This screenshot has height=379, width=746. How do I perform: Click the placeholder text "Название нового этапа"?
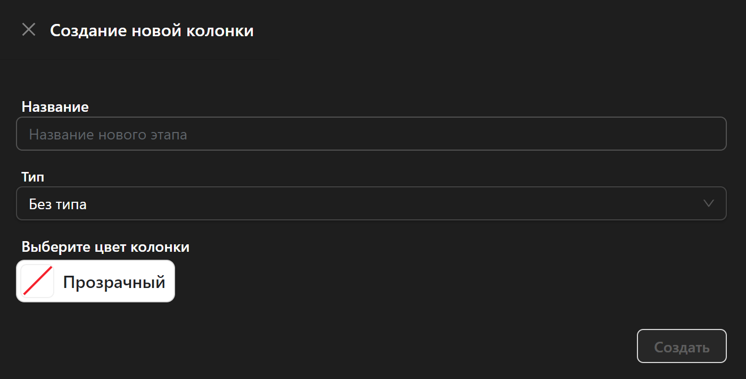tap(108, 134)
